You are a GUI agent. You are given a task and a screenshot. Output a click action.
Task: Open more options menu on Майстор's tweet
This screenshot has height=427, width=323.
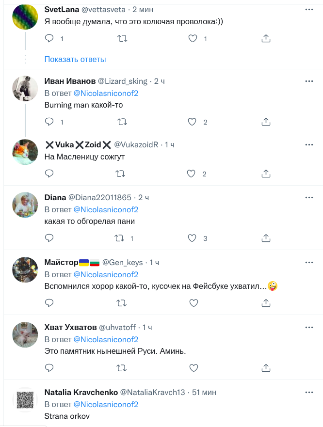[309, 262]
